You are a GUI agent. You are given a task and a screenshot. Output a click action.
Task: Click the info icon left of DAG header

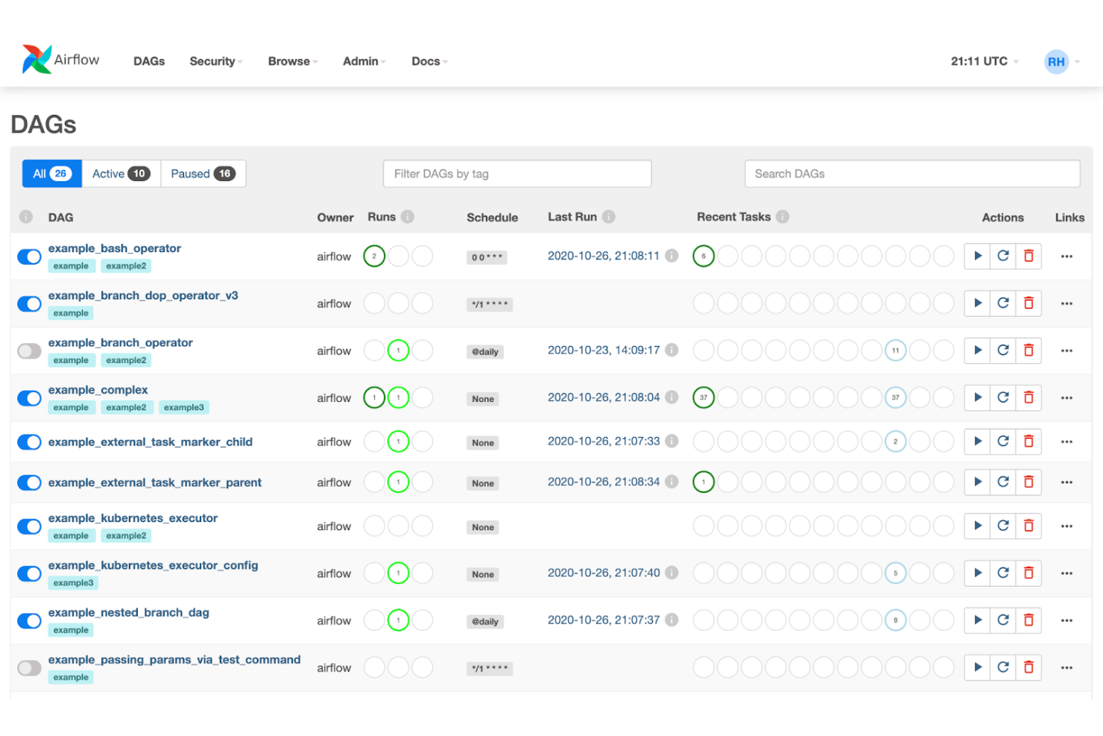point(26,217)
